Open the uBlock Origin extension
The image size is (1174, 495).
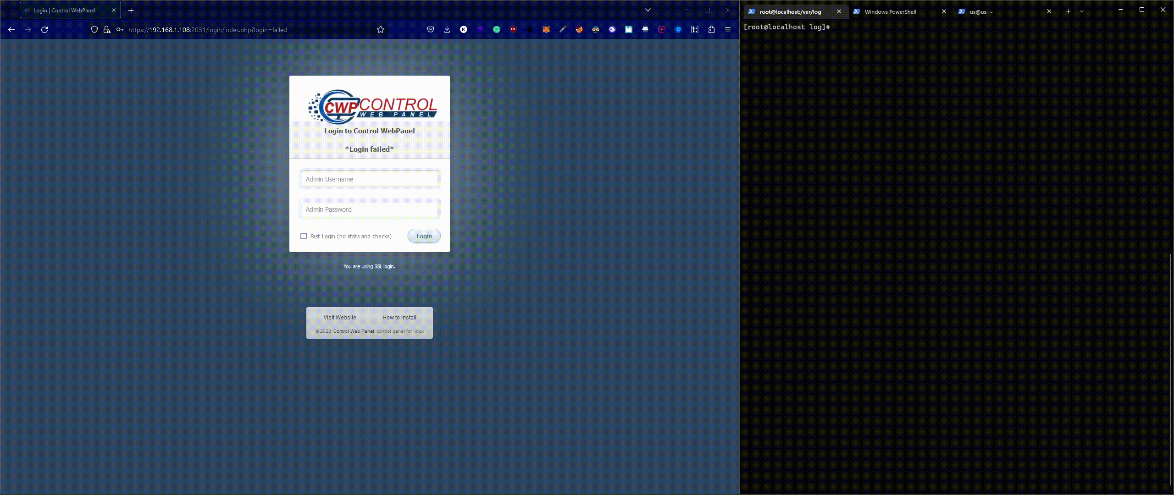513,29
